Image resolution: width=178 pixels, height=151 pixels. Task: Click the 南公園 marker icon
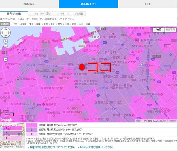point(76,108)
